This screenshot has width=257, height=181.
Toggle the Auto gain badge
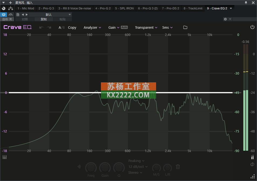[x=124, y=27]
